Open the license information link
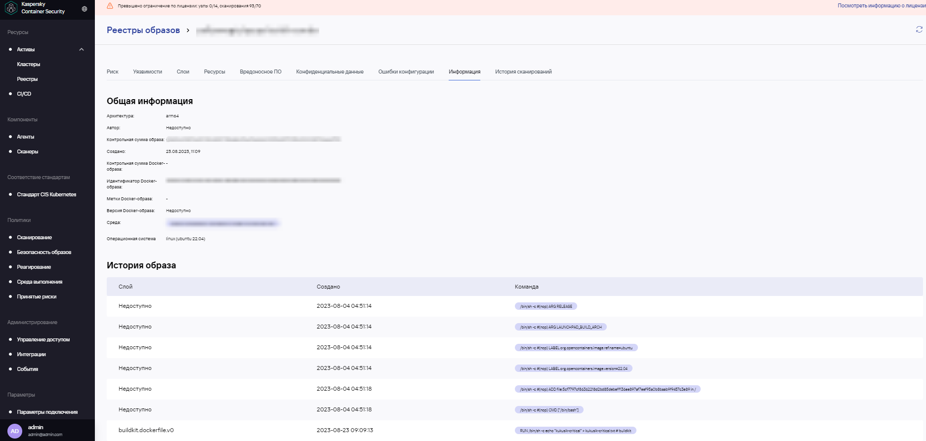Screen dimensions: 926x441 coord(881,6)
